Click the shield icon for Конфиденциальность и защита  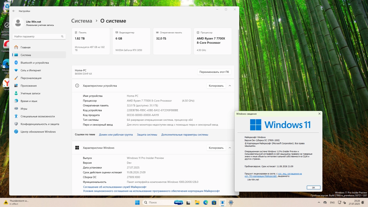point(16,124)
